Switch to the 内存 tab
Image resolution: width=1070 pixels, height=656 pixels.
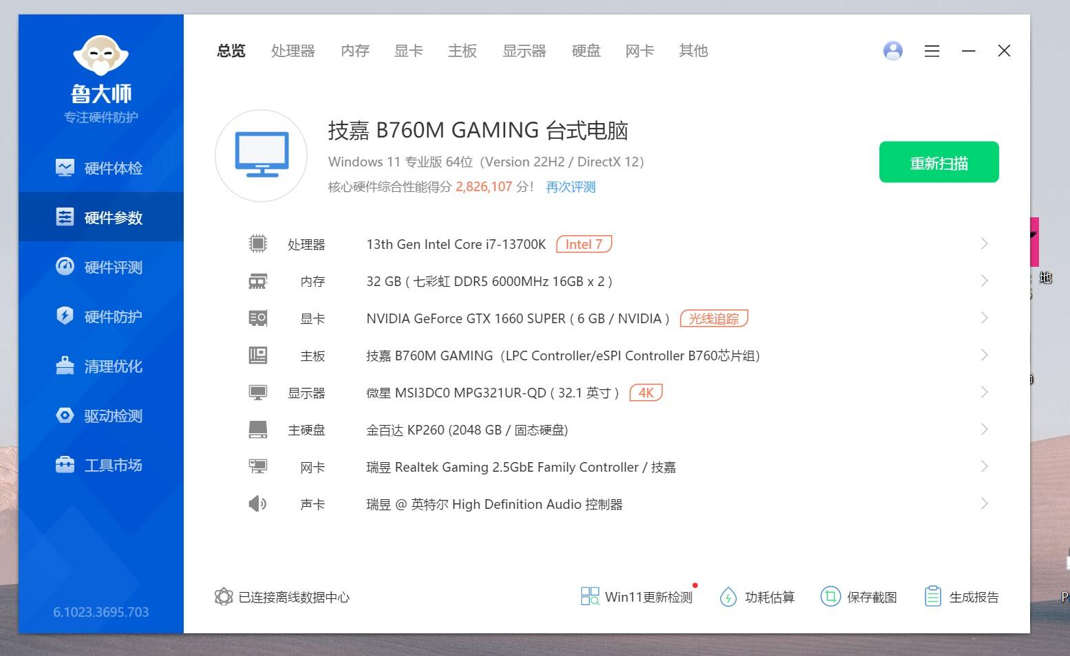coord(355,51)
